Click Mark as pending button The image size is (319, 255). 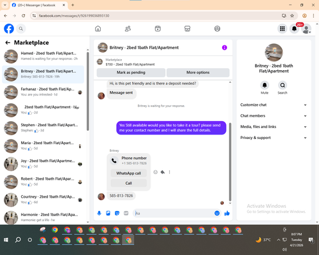coord(131,73)
